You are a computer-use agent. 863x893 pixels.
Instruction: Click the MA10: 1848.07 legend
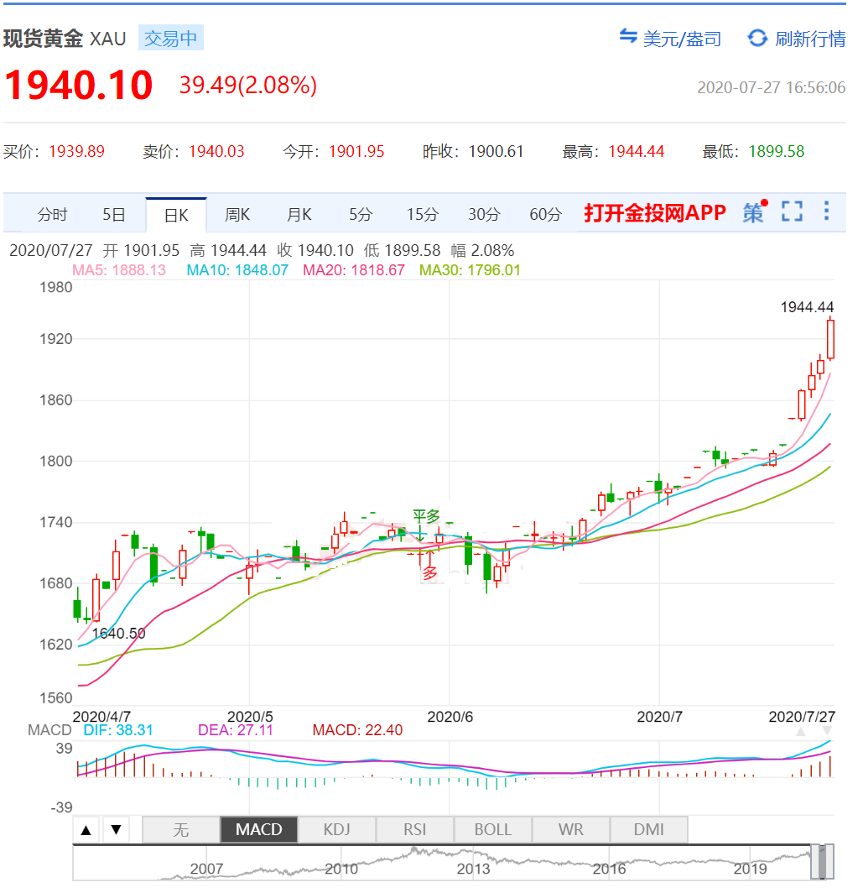pos(237,270)
